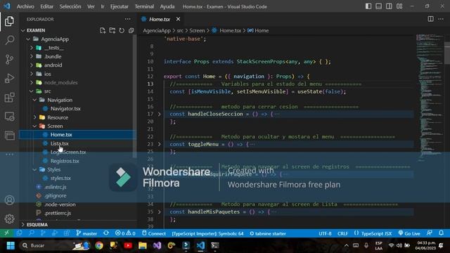Click the taskbar Buscar search box
Screen dimensions: 450x253
pos(55,245)
